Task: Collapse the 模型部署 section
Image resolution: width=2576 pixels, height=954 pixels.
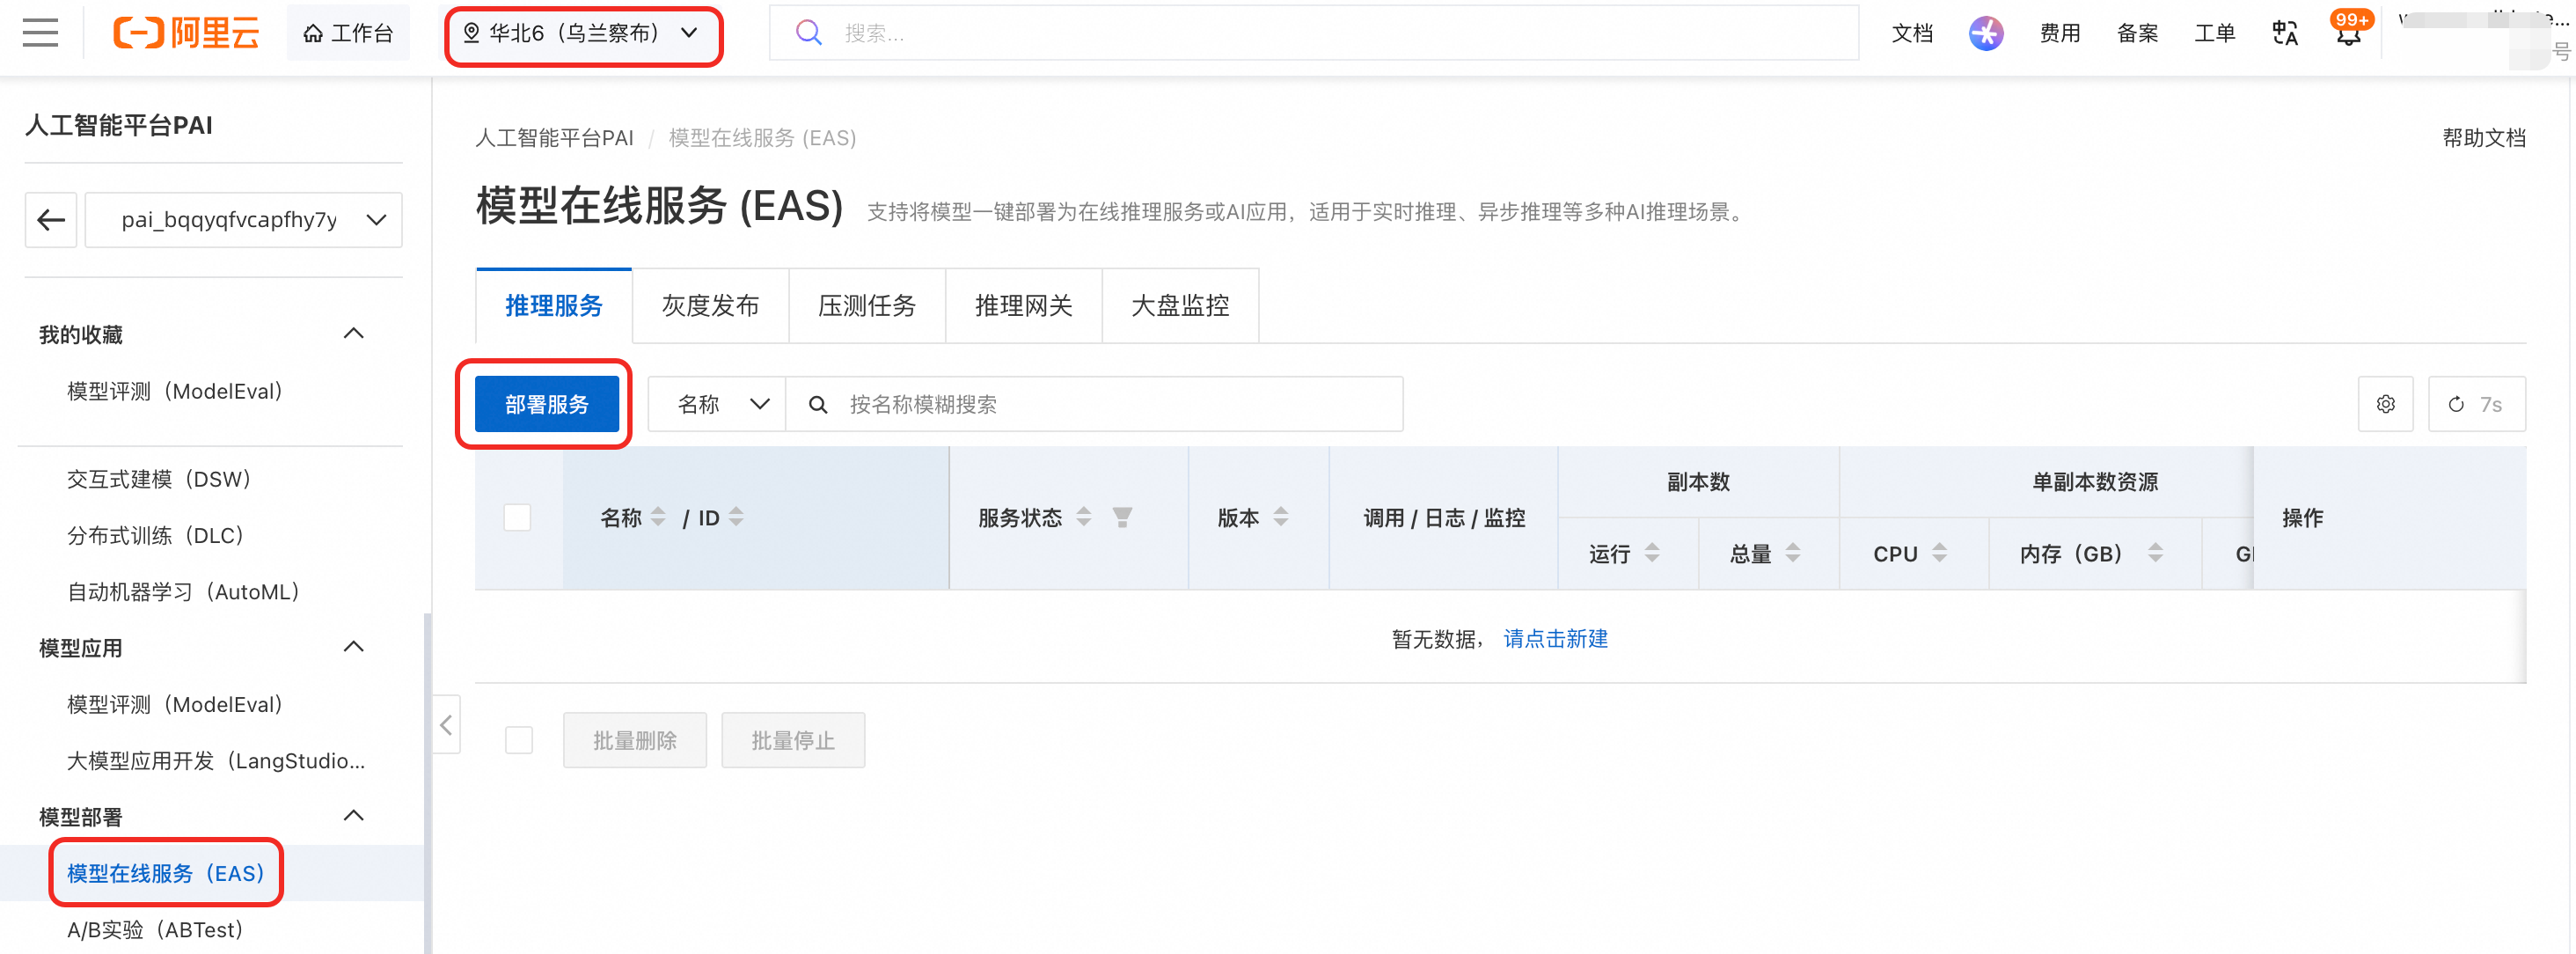Action: coord(354,815)
